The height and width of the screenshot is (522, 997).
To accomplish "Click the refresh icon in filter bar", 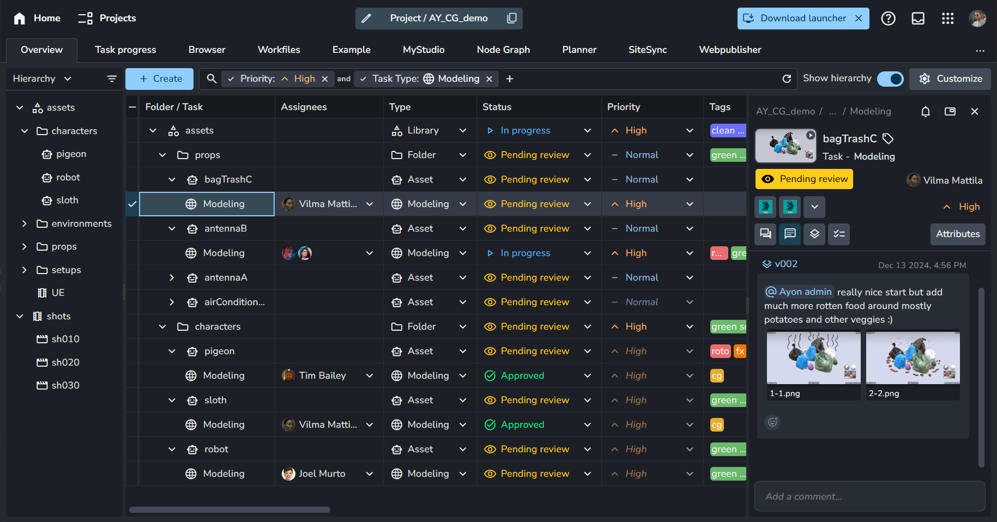I will click(786, 79).
